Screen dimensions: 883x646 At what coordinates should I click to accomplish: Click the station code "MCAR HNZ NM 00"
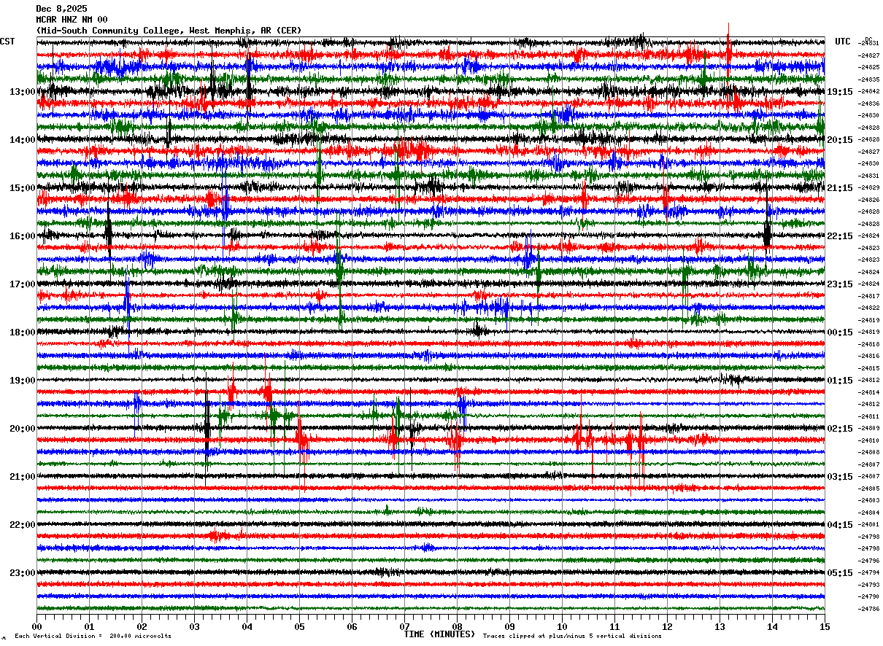click(72, 20)
